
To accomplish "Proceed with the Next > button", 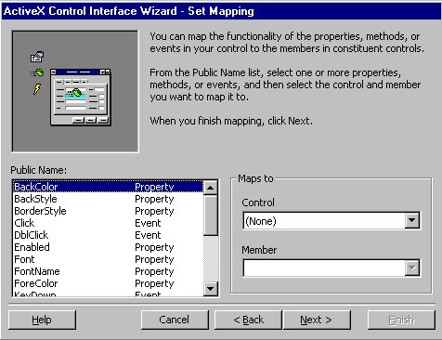I will pyautogui.click(x=317, y=320).
